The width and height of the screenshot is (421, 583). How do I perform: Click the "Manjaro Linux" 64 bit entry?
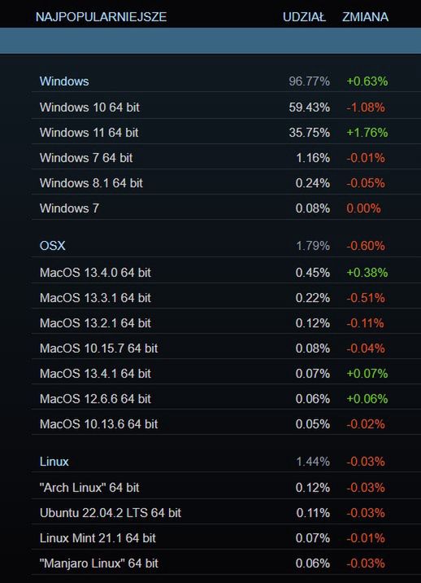click(226, 563)
